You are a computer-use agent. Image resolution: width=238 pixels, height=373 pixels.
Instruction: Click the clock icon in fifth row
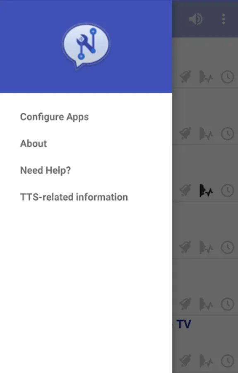pyautogui.click(x=228, y=304)
